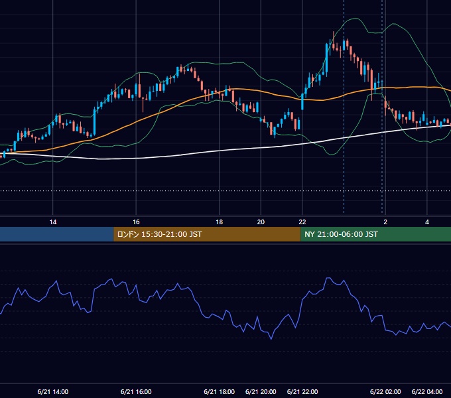Click the ロンドン 15:30-21:00 JST session bar
This screenshot has width=451, height=398.
[207, 234]
